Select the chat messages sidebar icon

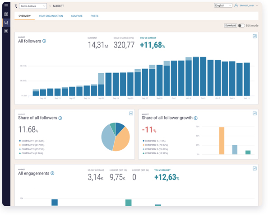[x=6, y=23]
